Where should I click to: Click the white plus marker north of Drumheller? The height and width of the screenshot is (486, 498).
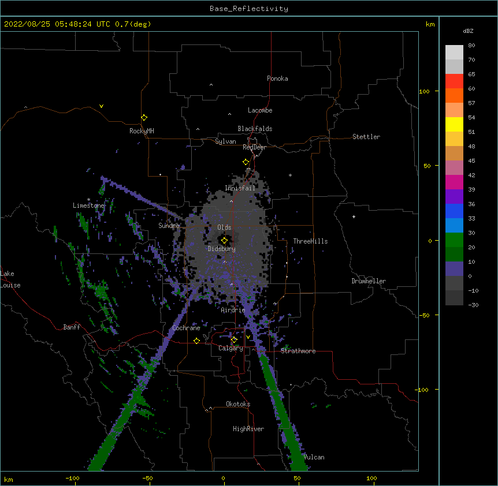coord(354,216)
